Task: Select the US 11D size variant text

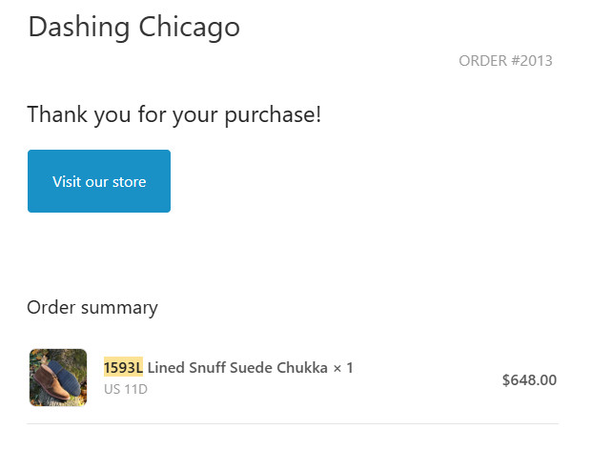Action: [x=125, y=389]
